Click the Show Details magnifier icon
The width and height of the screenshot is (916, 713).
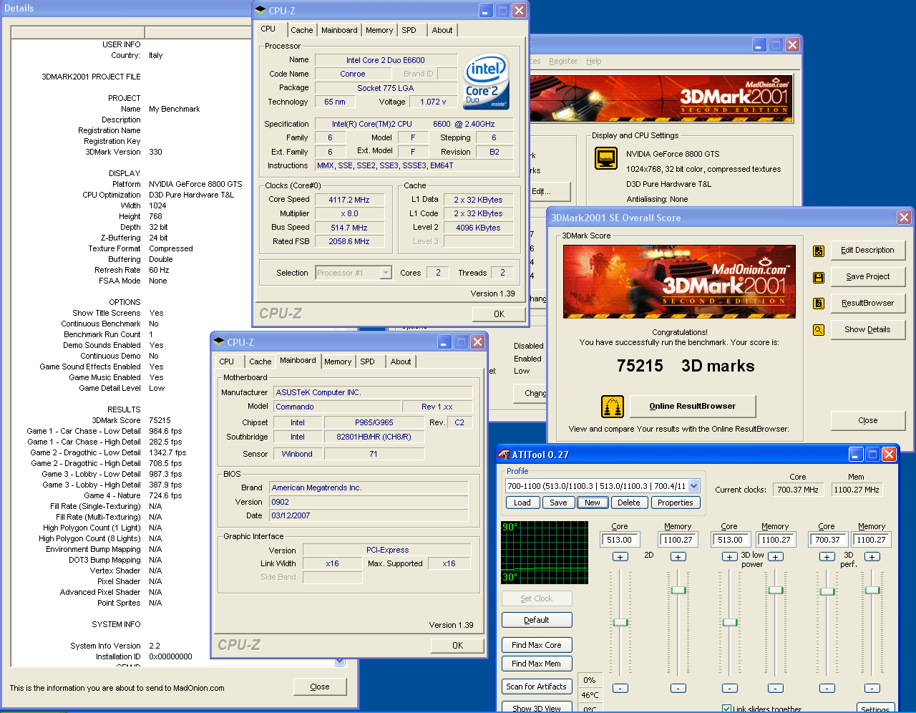click(x=819, y=330)
